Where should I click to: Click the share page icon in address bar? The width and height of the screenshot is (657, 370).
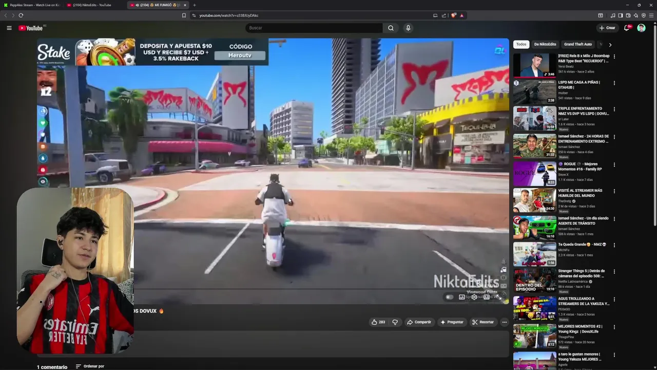point(444,15)
